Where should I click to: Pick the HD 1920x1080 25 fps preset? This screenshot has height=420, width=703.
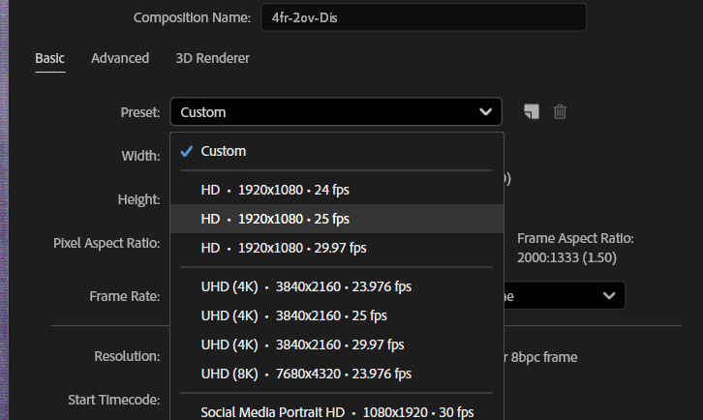point(275,219)
